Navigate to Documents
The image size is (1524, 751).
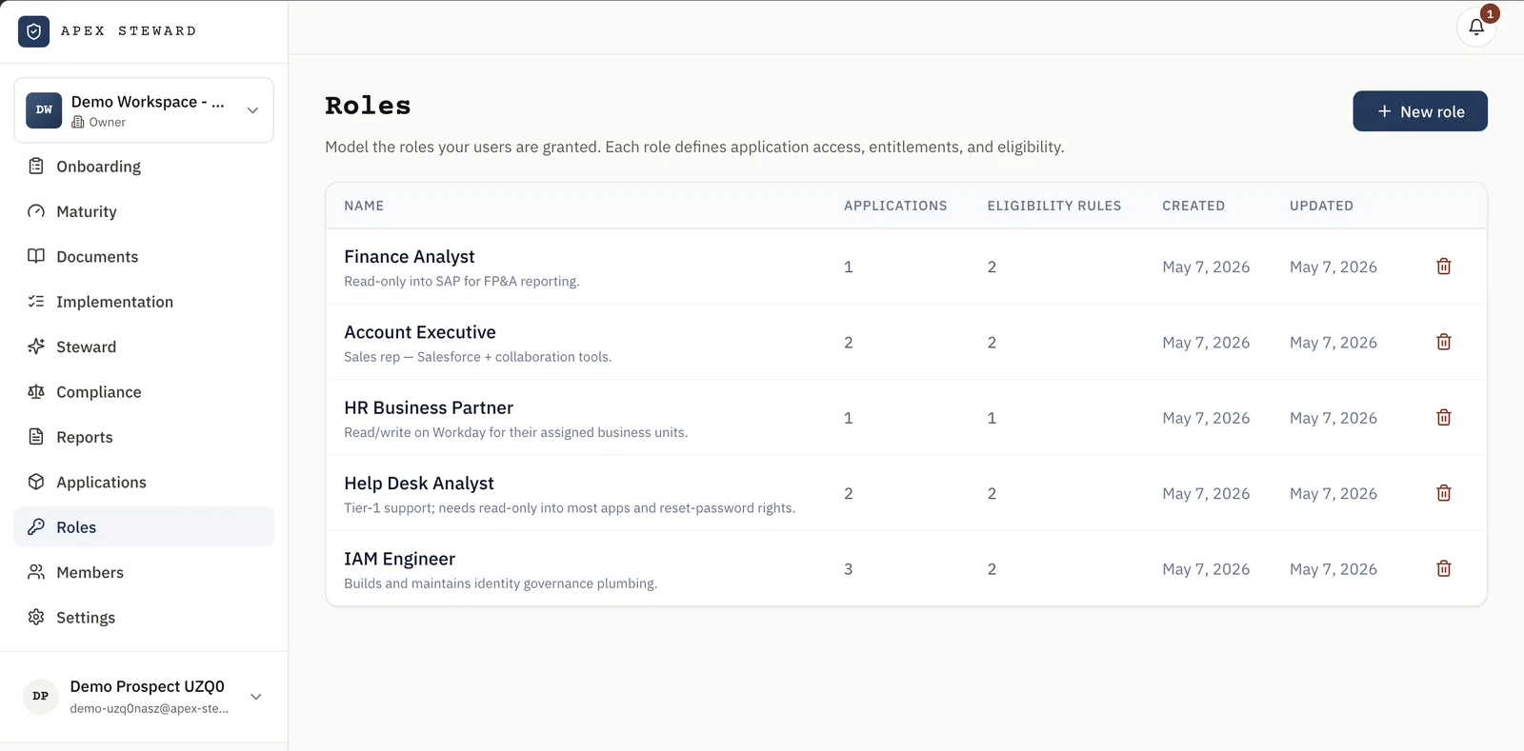(144, 256)
